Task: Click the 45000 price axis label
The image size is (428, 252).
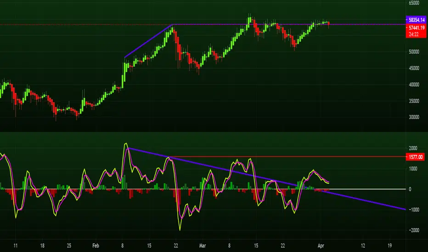Action: point(414,68)
